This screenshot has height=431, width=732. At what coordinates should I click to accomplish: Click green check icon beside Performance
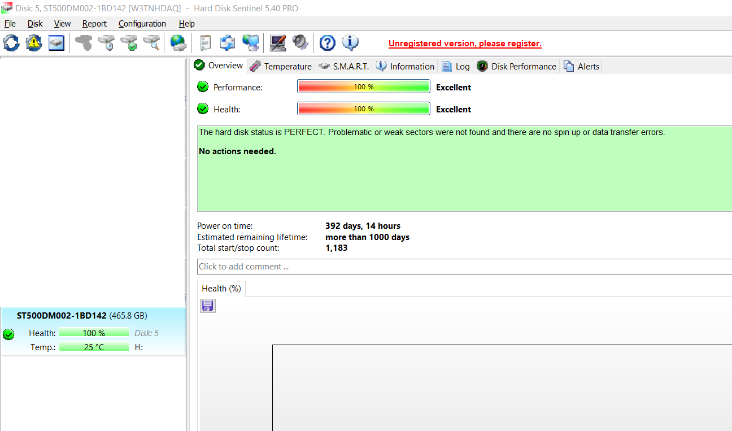pyautogui.click(x=203, y=87)
